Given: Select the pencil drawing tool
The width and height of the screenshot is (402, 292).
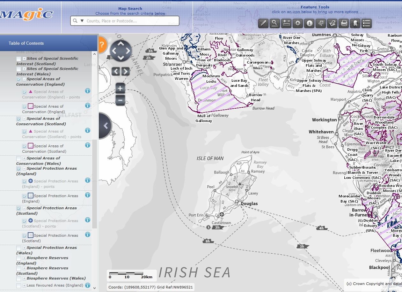Looking at the screenshot, I should pos(263,23).
